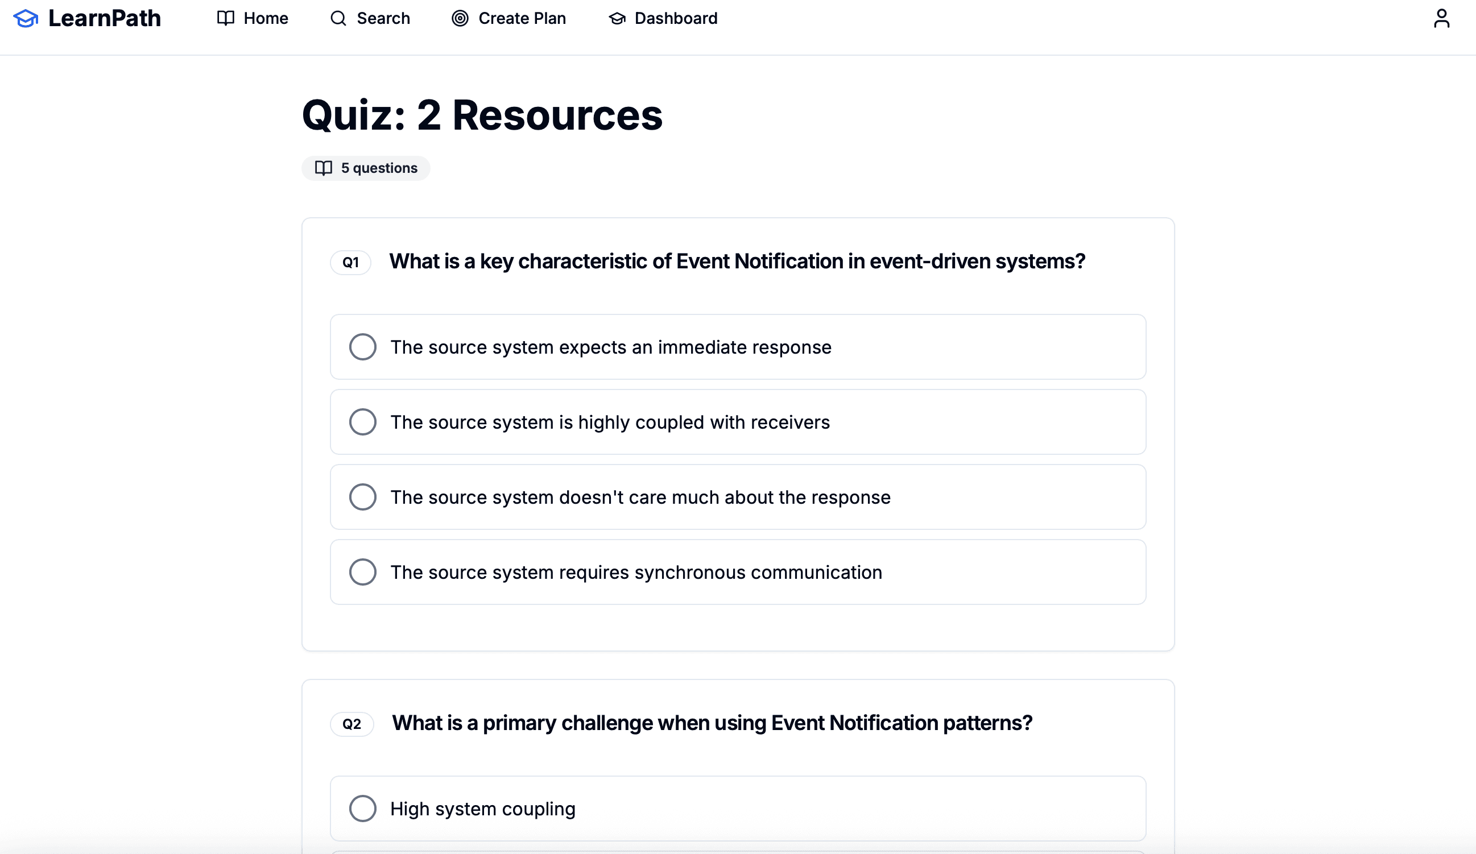Open the user profile icon
Image resolution: width=1476 pixels, height=854 pixels.
click(1442, 18)
